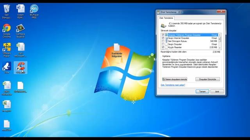Uncheck the Küçük Resimler checkbox
Screen dimensions: 250x140
point(163,47)
